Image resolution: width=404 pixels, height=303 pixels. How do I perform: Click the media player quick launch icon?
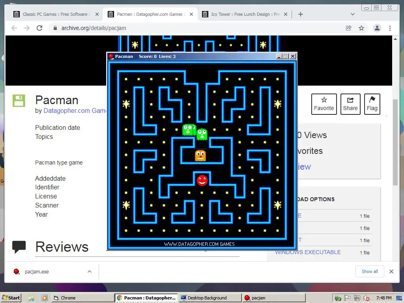44,298
